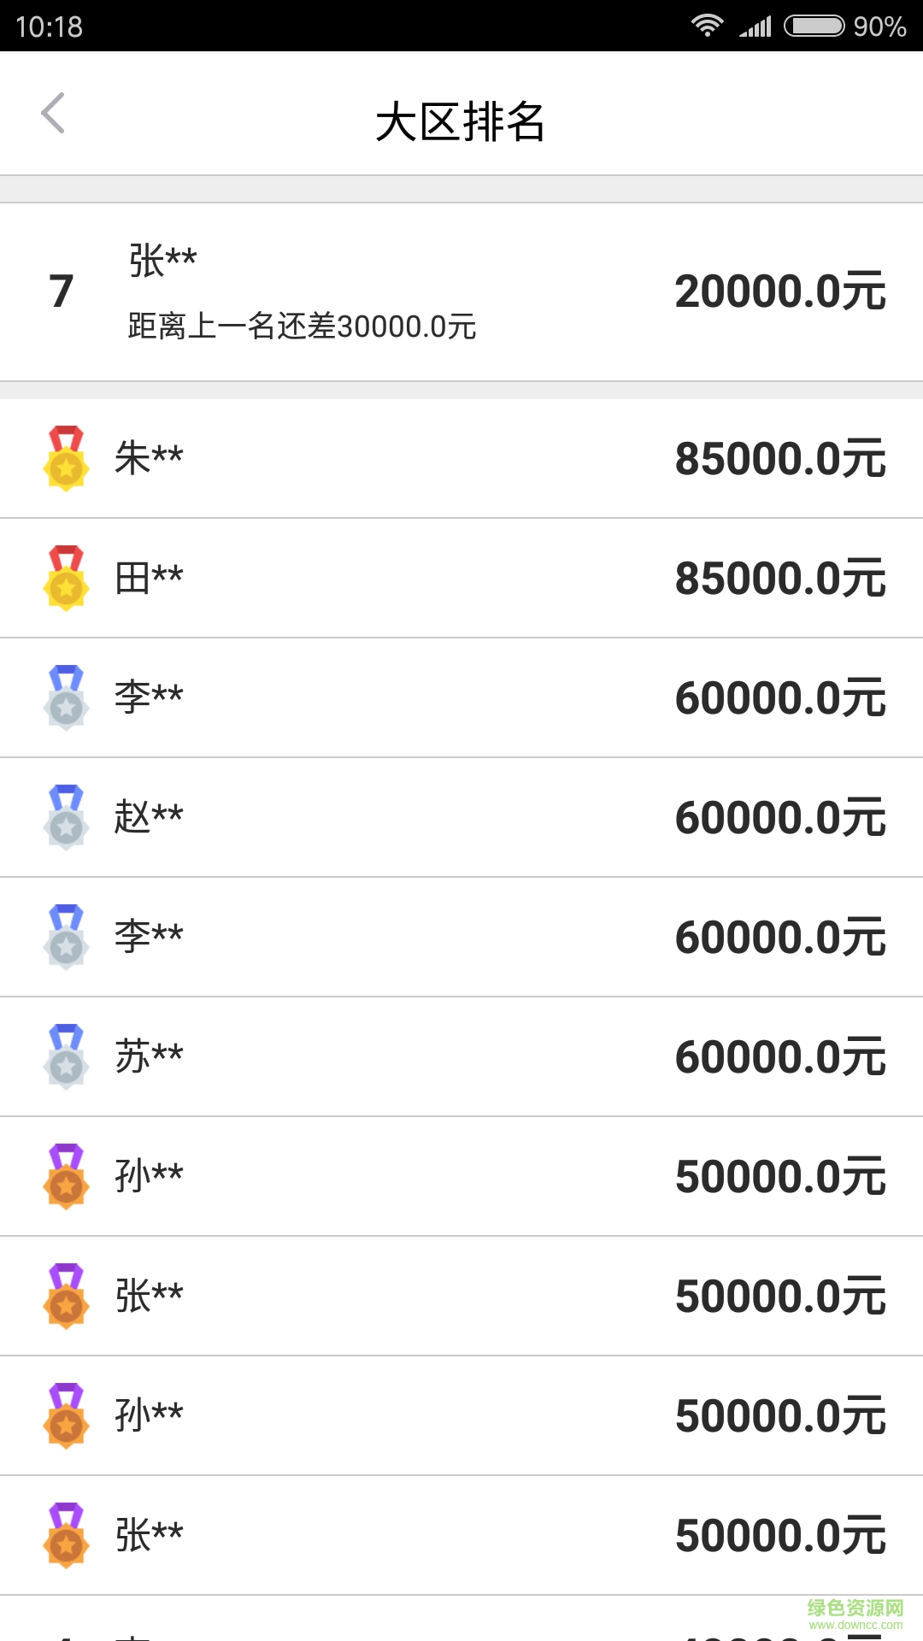Select the silver medal next to 赵**
The width and height of the screenshot is (923, 1641).
point(66,817)
